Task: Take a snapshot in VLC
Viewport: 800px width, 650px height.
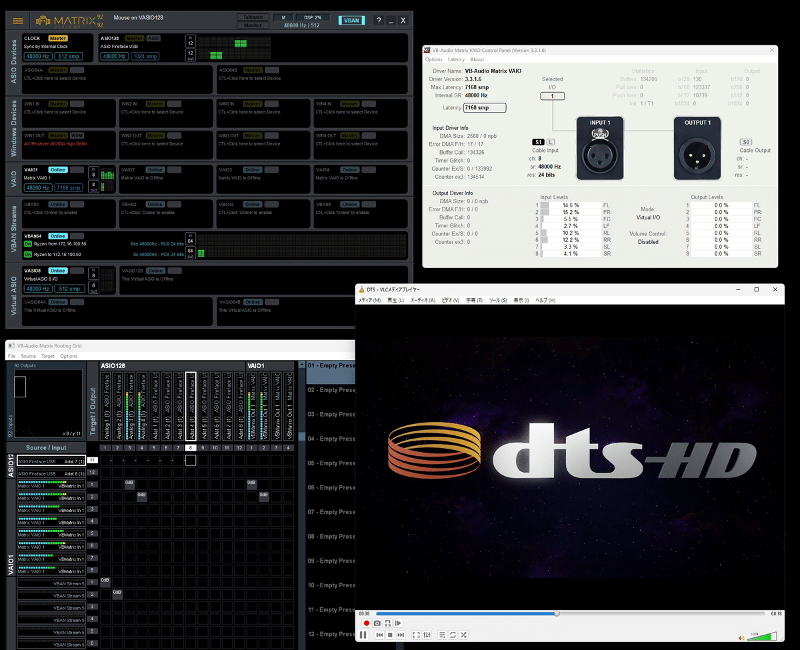Action: [x=377, y=623]
